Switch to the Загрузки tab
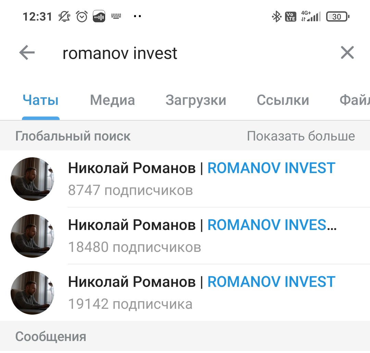Image resolution: width=370 pixels, height=353 pixels. click(196, 100)
